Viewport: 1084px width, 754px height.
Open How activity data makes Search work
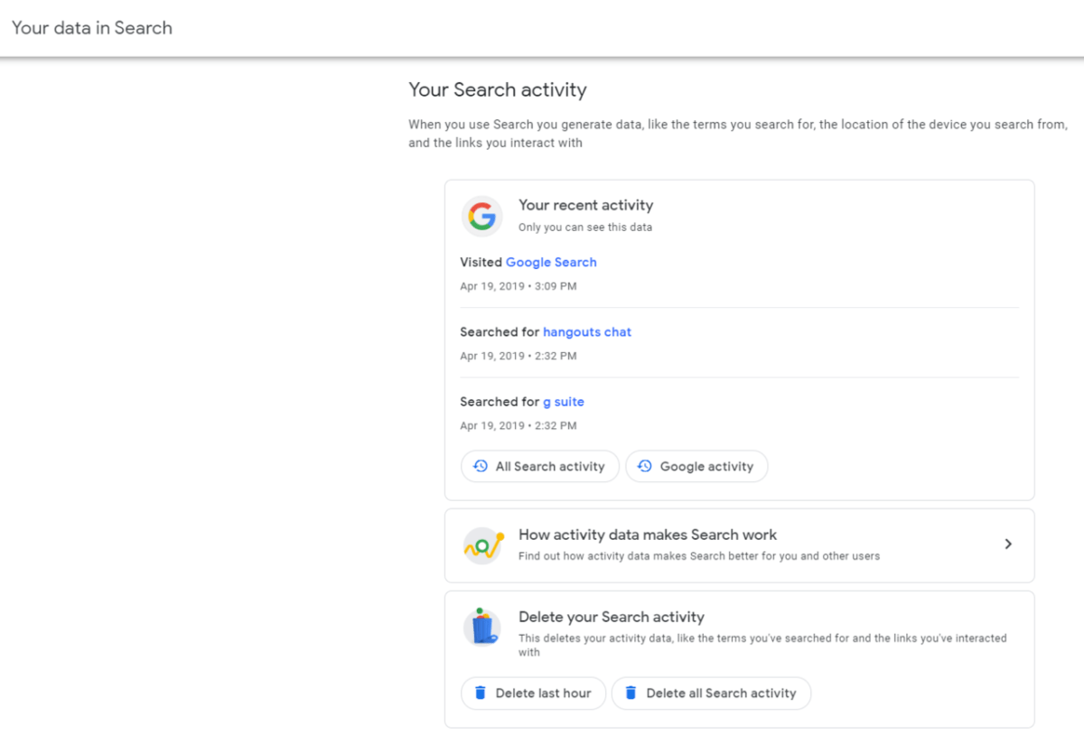point(739,545)
